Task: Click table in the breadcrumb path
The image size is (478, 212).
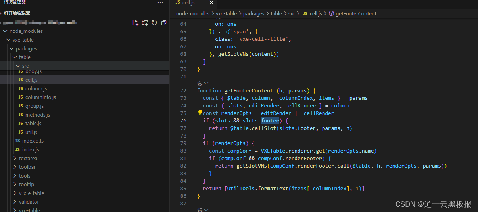Action: click(x=276, y=13)
